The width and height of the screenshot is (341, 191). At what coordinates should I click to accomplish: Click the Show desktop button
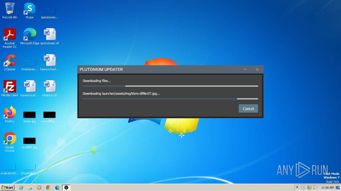pyautogui.click(x=338, y=188)
